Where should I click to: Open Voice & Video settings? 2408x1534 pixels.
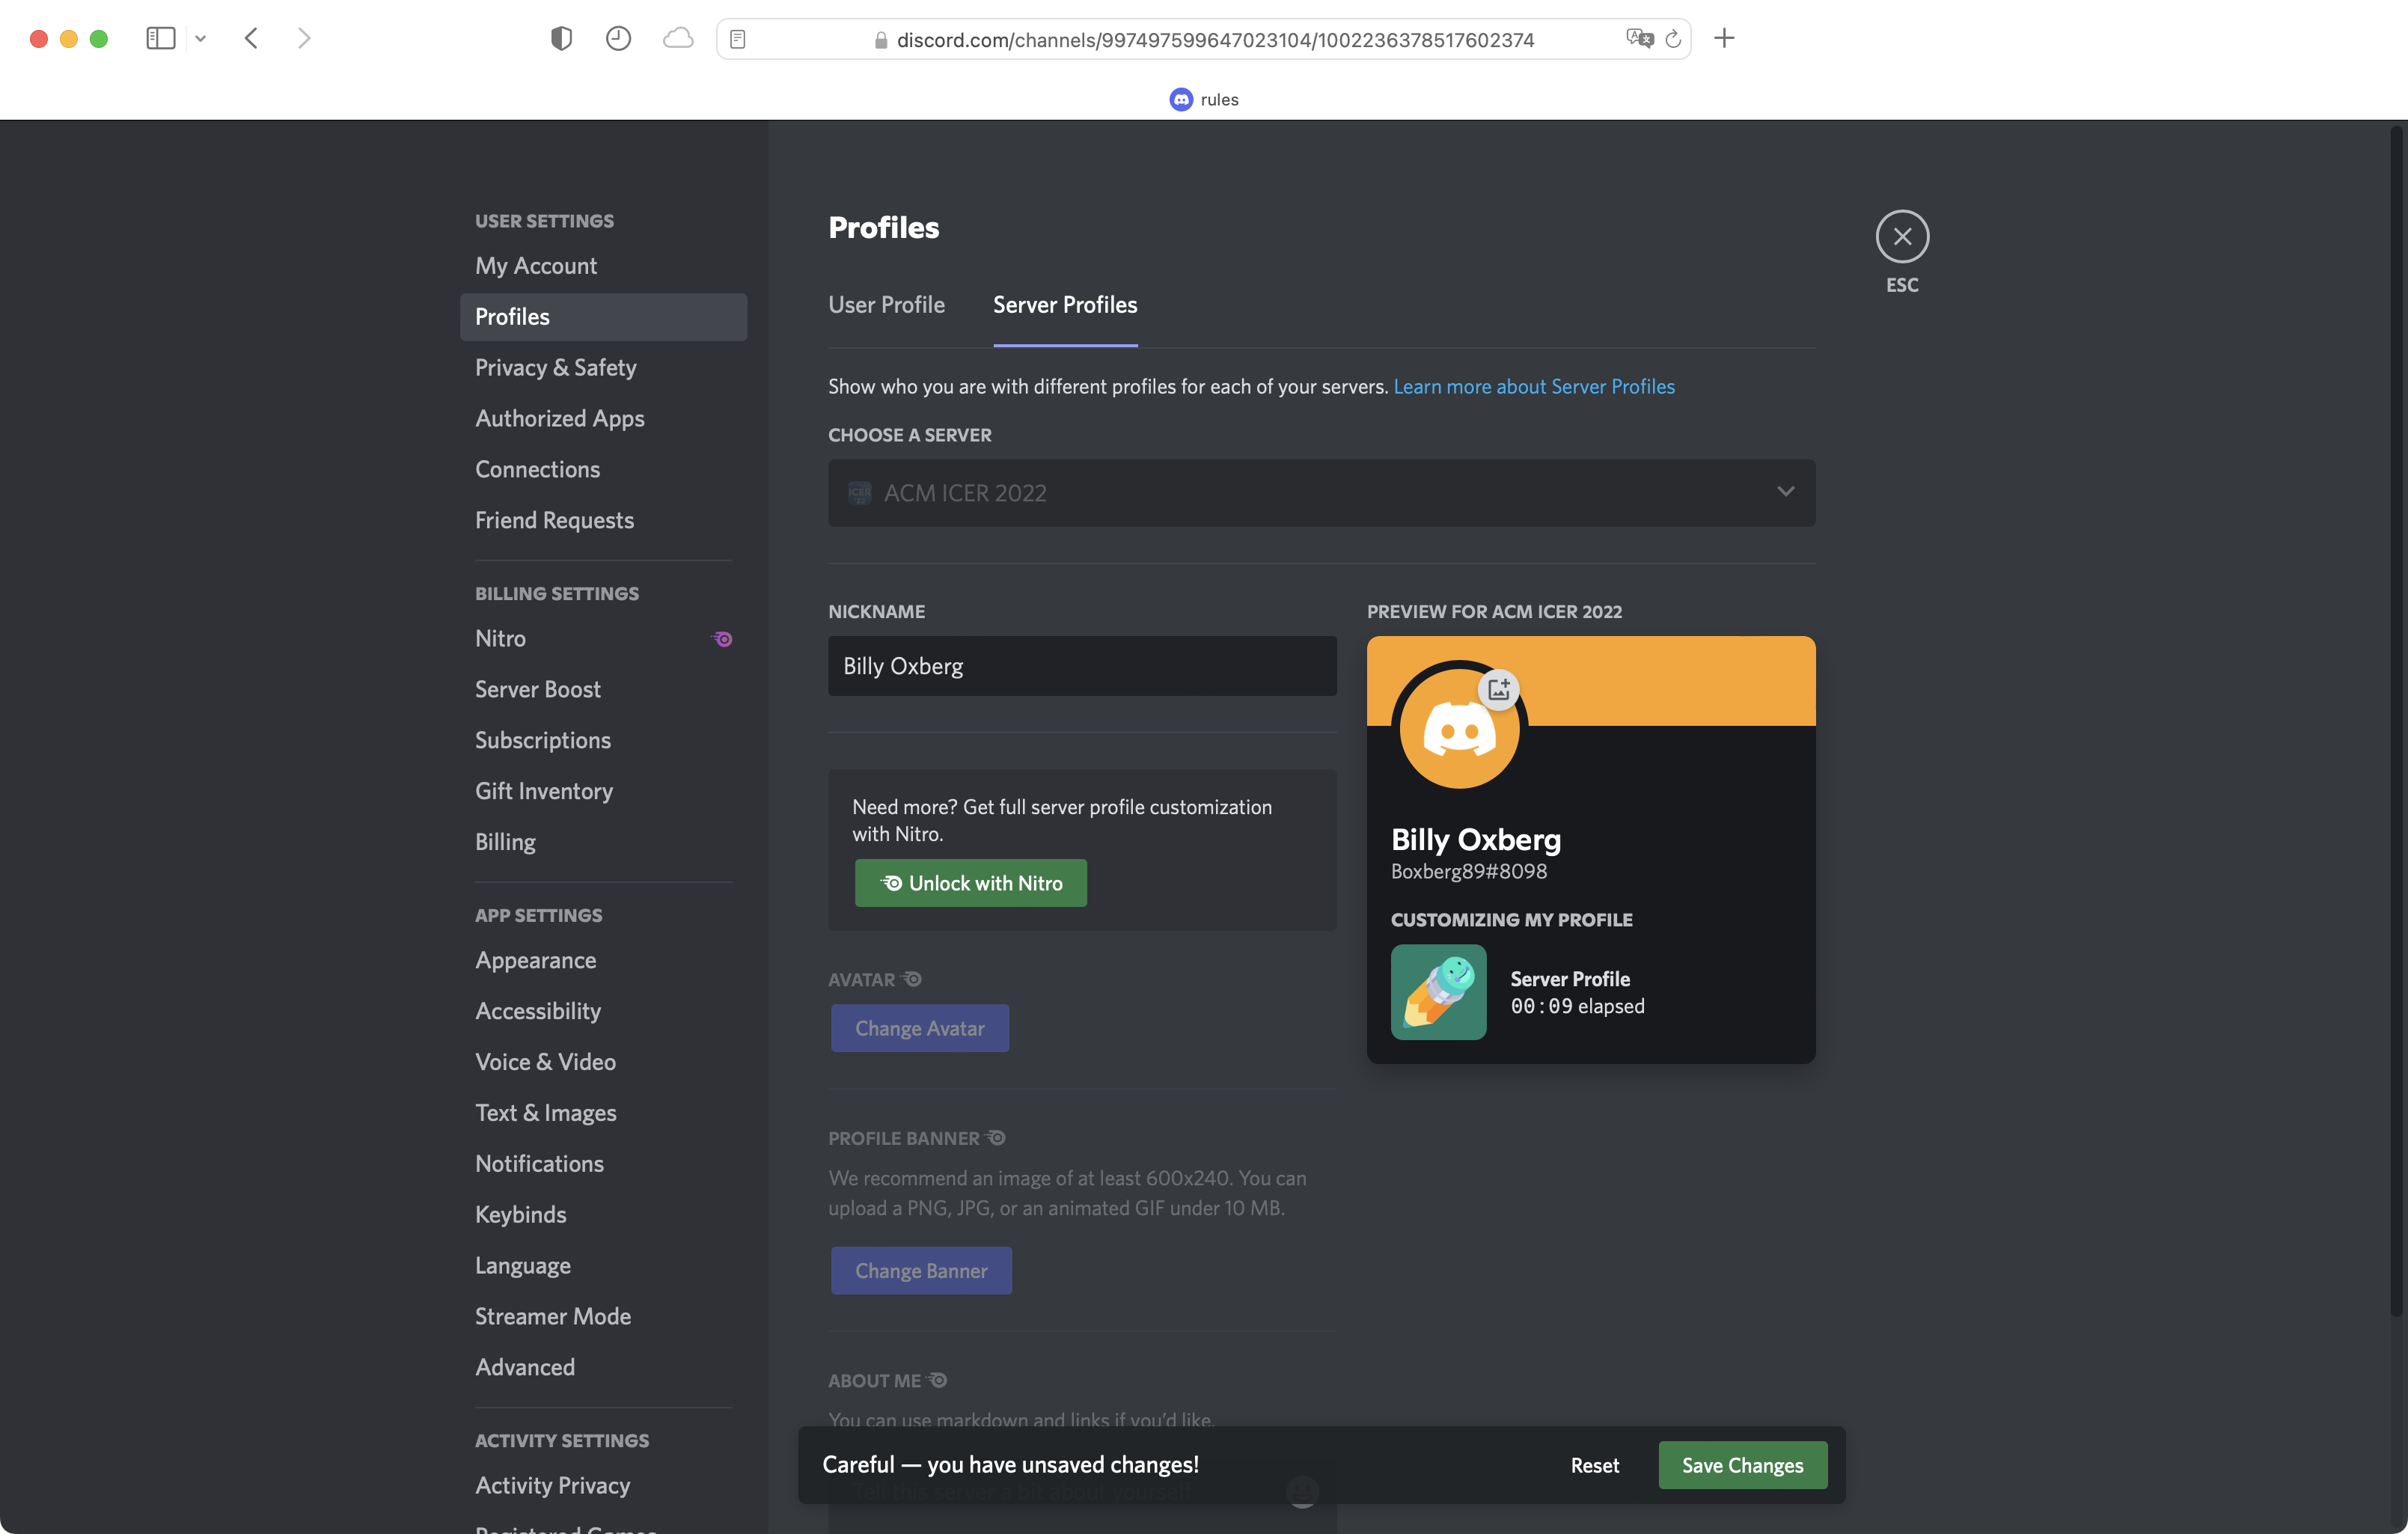click(x=603, y=1063)
